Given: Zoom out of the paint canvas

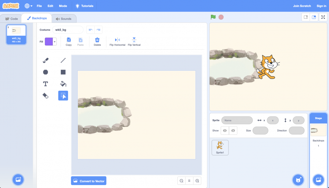Looking at the screenshot, I should (182, 181).
